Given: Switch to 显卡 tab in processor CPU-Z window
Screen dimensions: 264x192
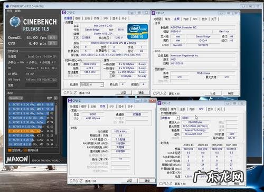Looking at the screenshot, I should (115, 18).
